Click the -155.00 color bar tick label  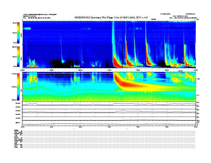[14, 100]
